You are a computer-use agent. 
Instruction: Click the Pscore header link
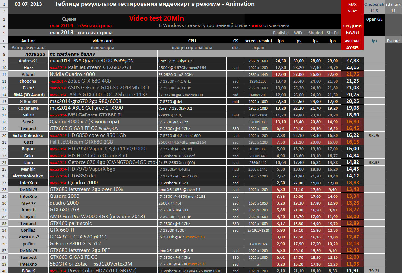pyautogui.click(x=393, y=41)
